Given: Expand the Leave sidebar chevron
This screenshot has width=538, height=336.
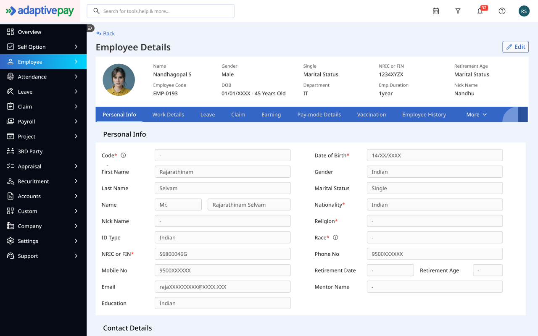Looking at the screenshot, I should (x=76, y=92).
